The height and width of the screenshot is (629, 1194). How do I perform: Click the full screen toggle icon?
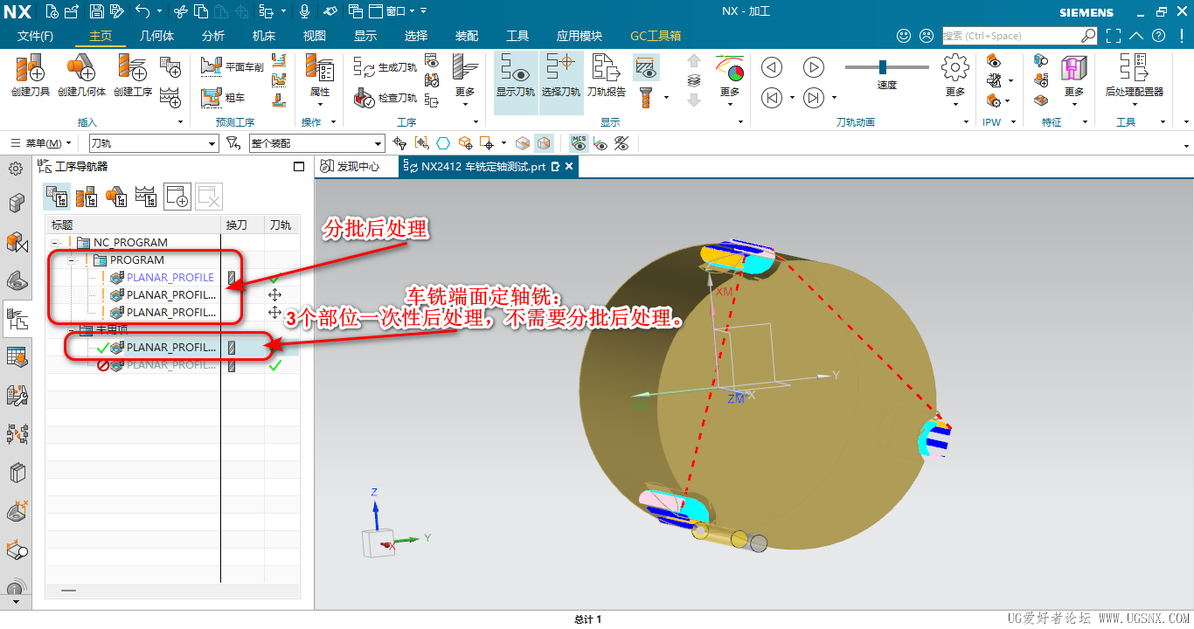point(1113,36)
